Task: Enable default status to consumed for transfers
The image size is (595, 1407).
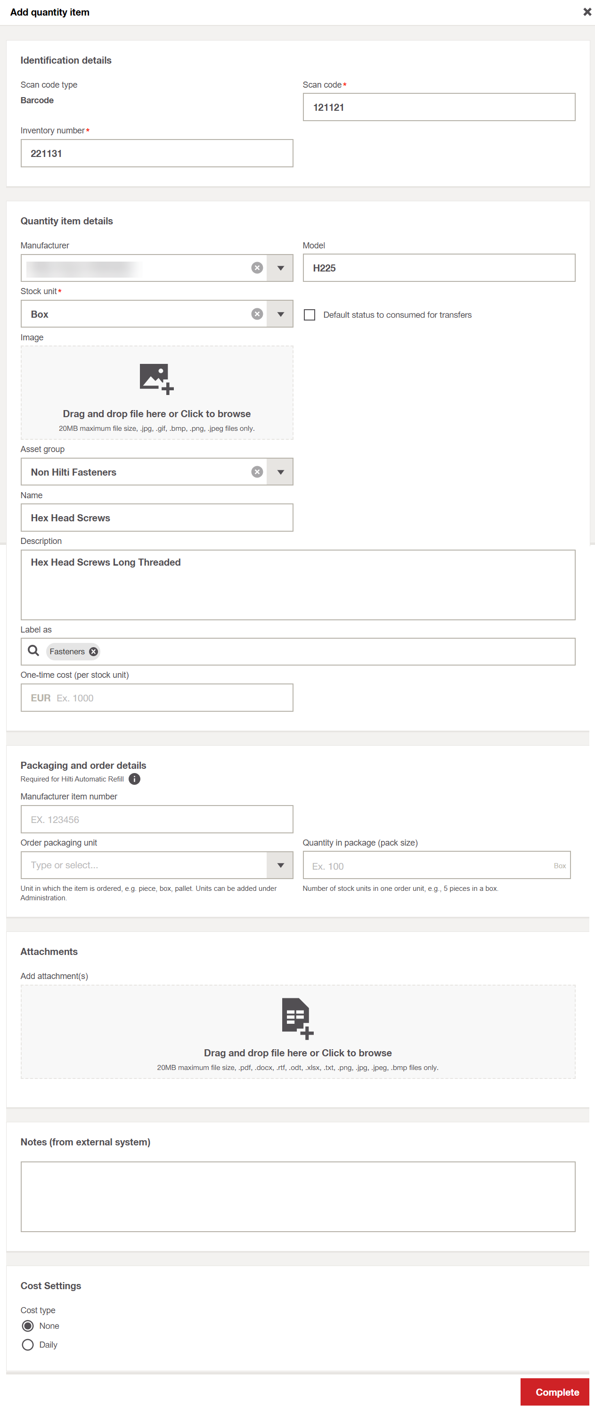Action: tap(310, 314)
